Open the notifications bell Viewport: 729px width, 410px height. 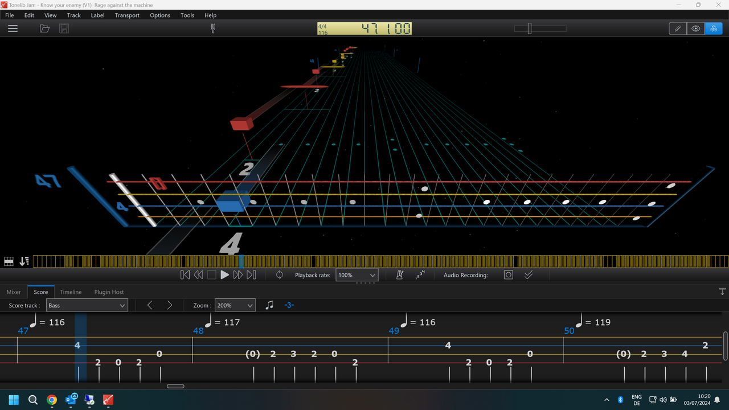717,400
